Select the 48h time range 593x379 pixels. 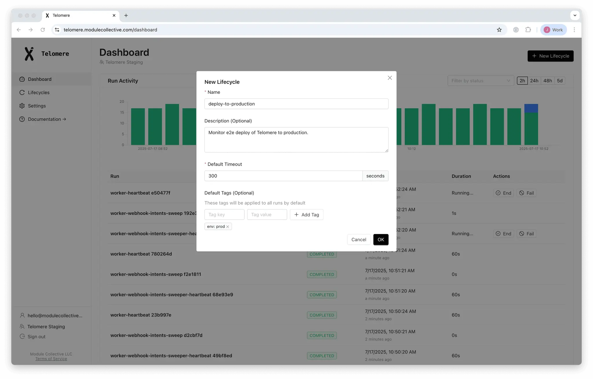(548, 81)
